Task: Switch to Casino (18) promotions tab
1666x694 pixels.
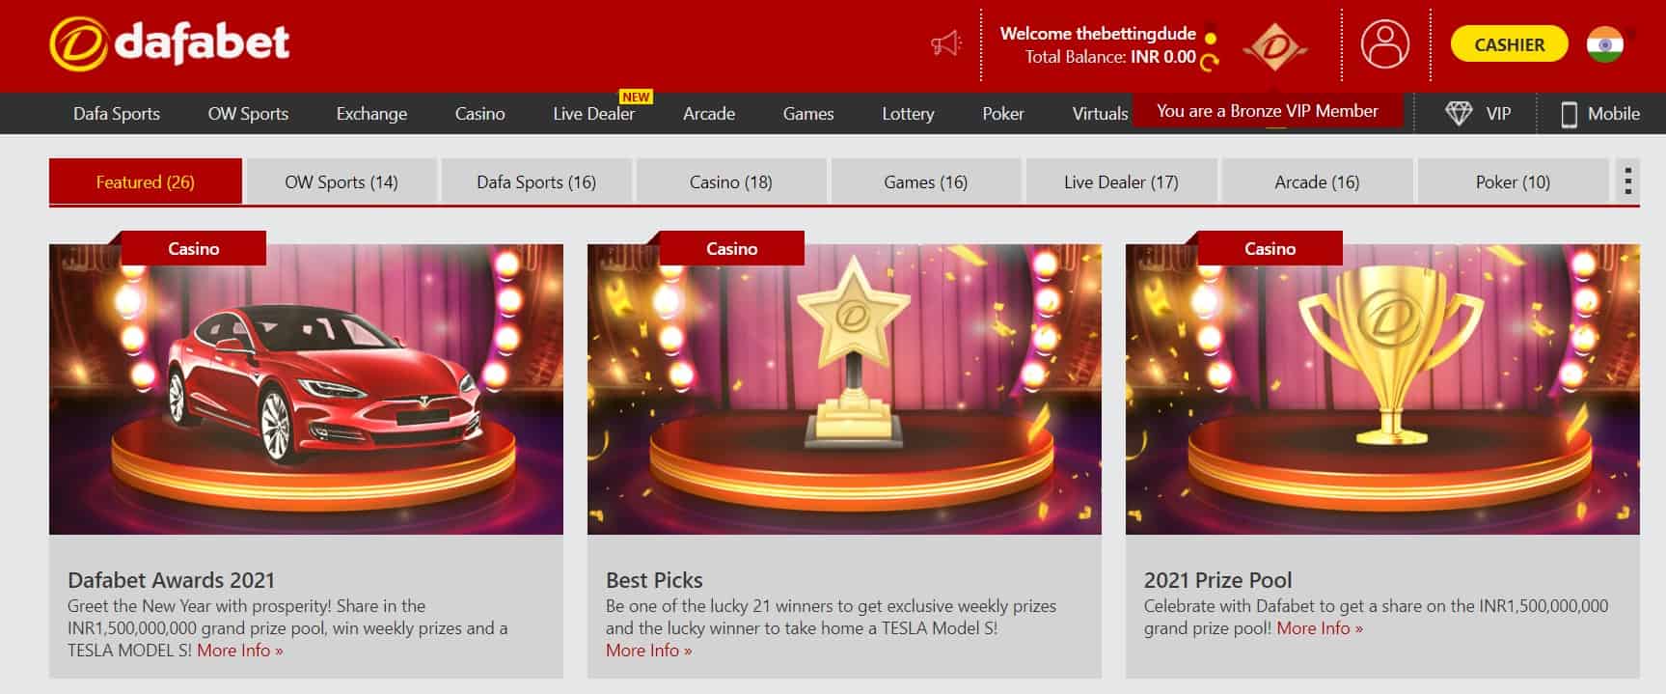Action: (731, 181)
